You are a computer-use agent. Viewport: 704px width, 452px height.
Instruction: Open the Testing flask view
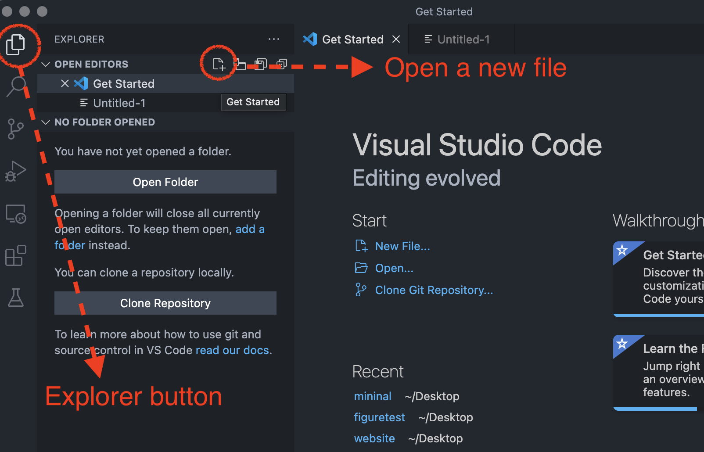point(16,298)
